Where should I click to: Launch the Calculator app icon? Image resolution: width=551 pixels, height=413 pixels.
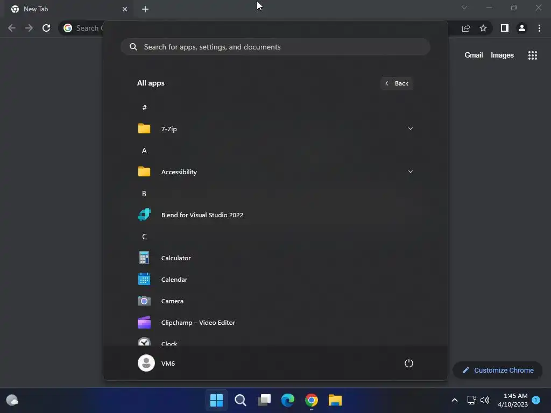(x=144, y=258)
